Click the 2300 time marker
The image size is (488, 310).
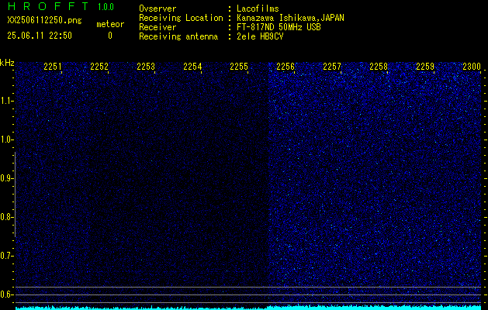click(472, 67)
